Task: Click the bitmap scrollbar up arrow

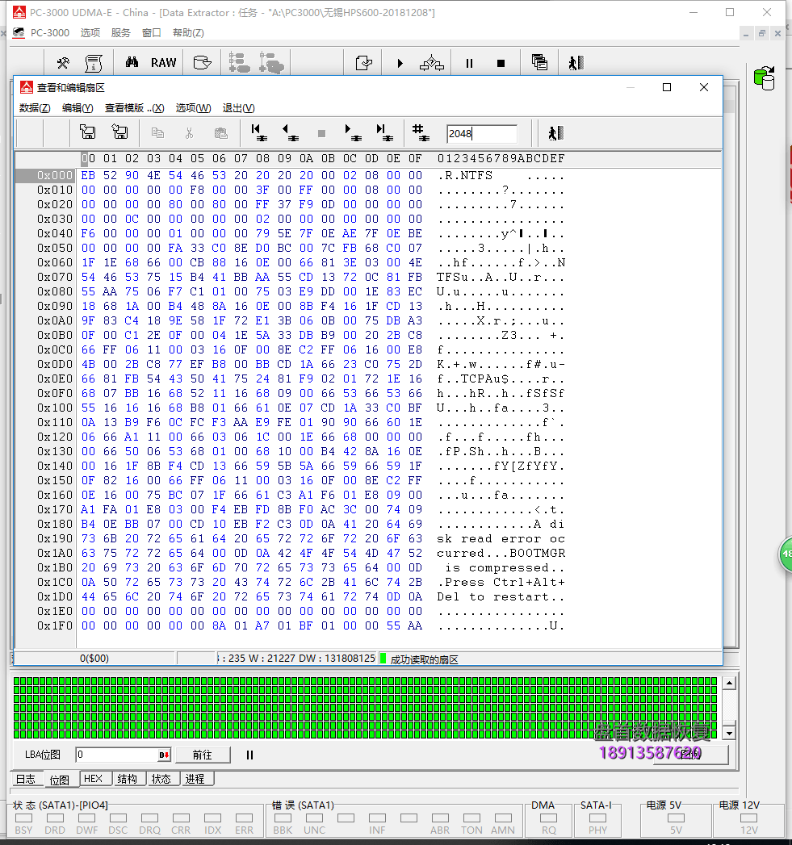Action: (x=730, y=684)
